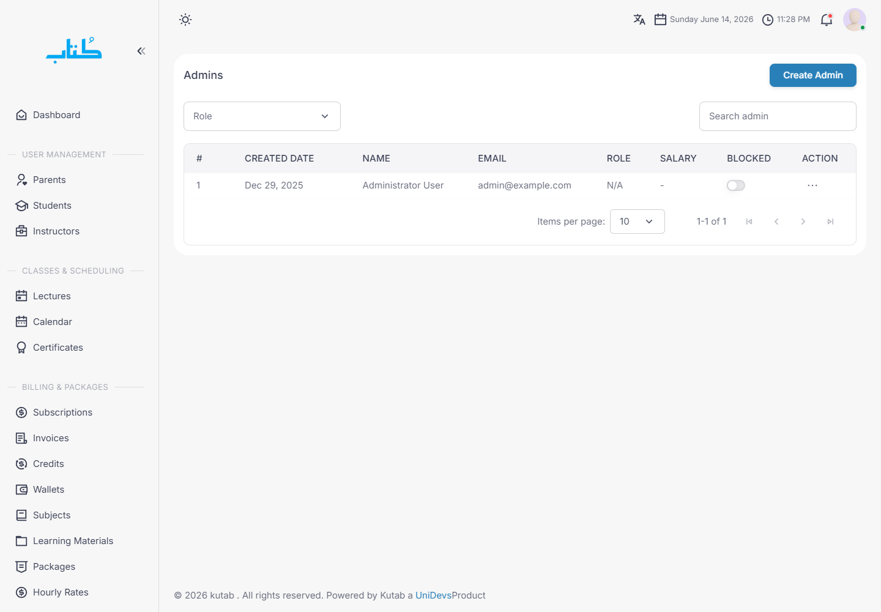Open the row actions ellipsis menu
The image size is (881, 612).
click(812, 185)
